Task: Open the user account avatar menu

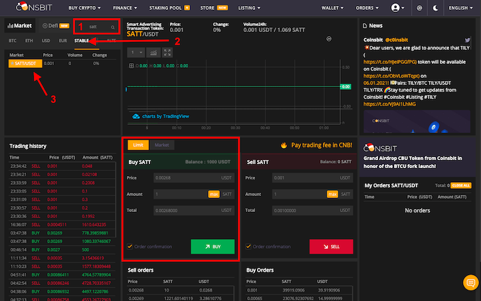Action: pos(397,8)
